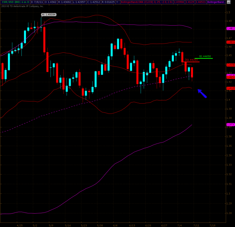The width and height of the screenshot is (235, 227).
Task: Click the TD Ameritrade copyright text
Action: pos(22,6)
